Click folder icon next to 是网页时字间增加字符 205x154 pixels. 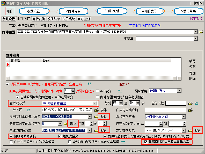96,117
